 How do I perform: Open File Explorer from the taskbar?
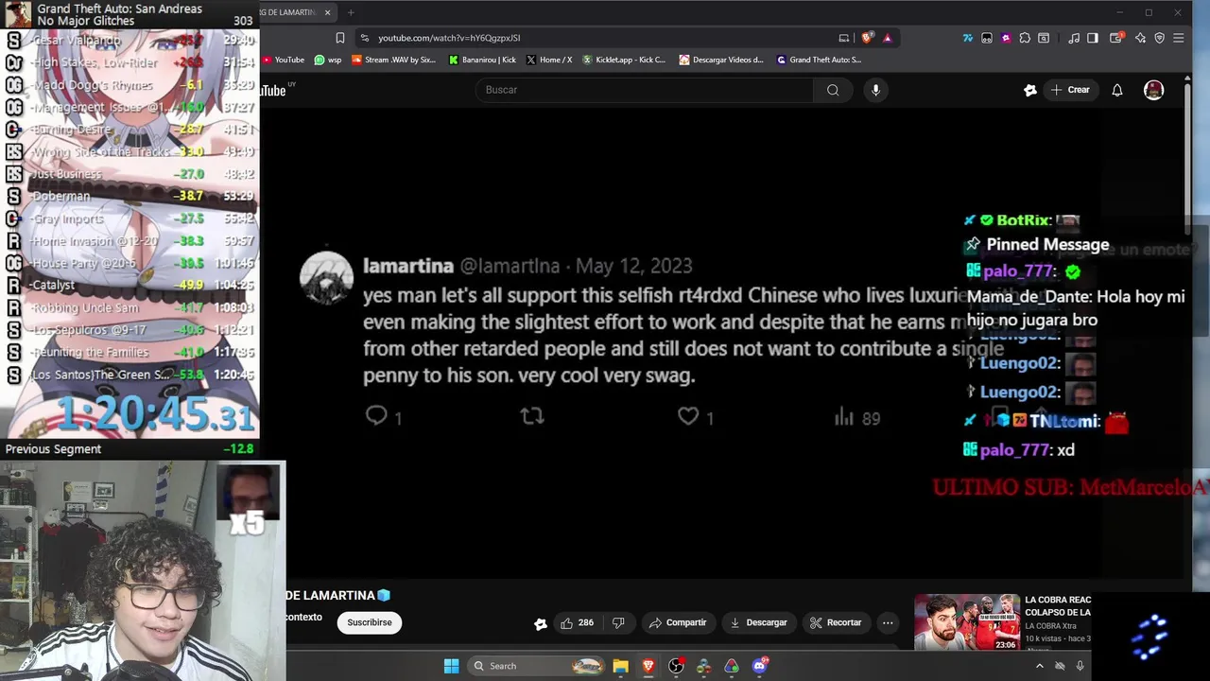point(620,666)
